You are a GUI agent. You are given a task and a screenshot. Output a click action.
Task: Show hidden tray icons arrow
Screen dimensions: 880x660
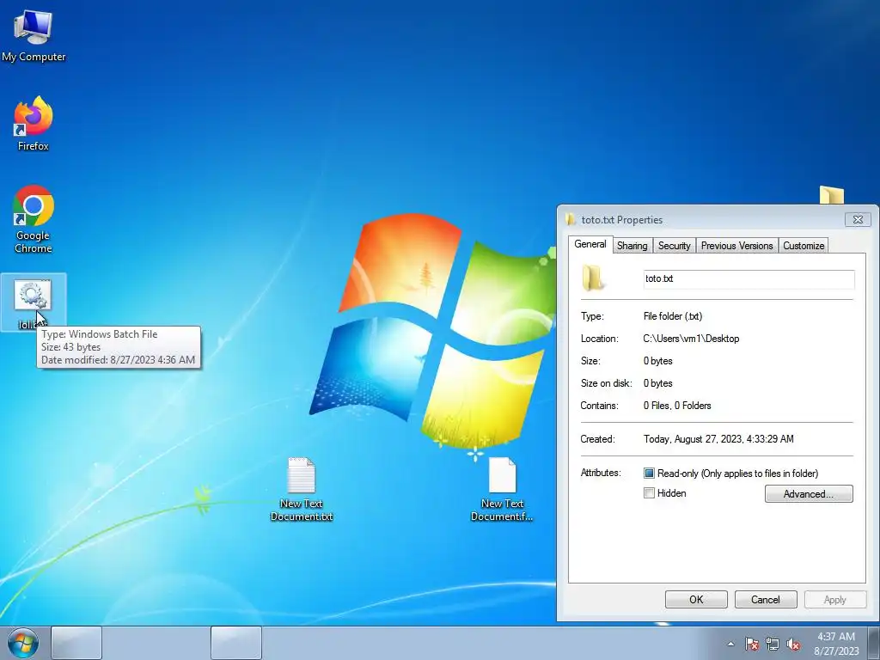(730, 644)
